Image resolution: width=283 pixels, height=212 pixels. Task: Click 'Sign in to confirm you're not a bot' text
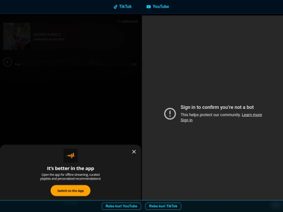tap(217, 107)
